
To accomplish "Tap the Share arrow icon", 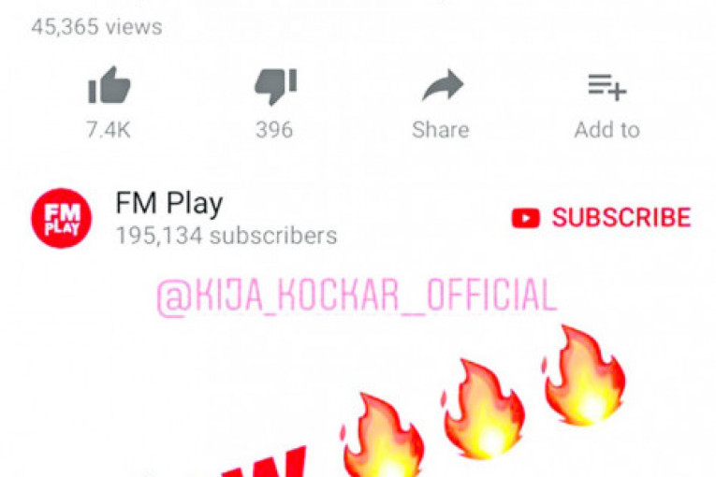I will pos(443,85).
